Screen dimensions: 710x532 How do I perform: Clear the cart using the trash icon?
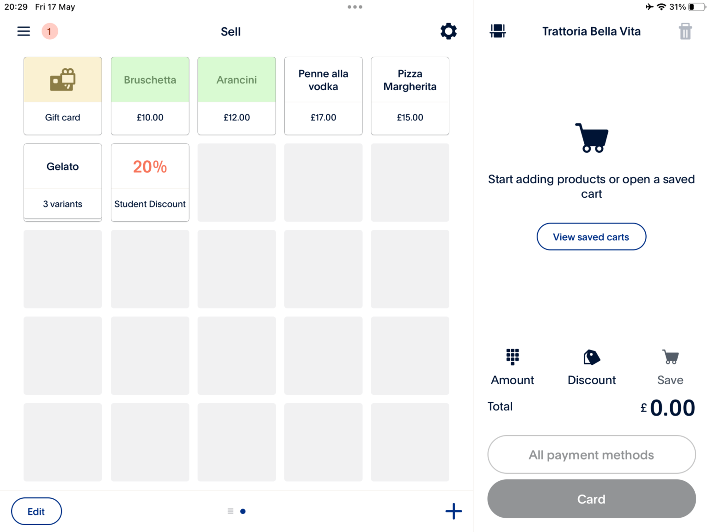pyautogui.click(x=686, y=31)
